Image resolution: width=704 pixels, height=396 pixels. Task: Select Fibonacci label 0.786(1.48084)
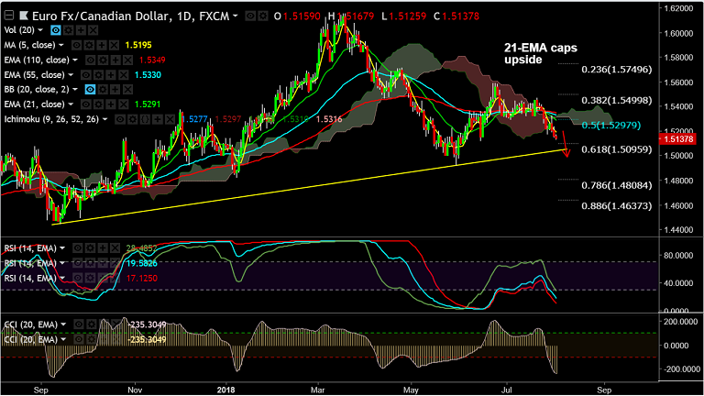click(616, 185)
